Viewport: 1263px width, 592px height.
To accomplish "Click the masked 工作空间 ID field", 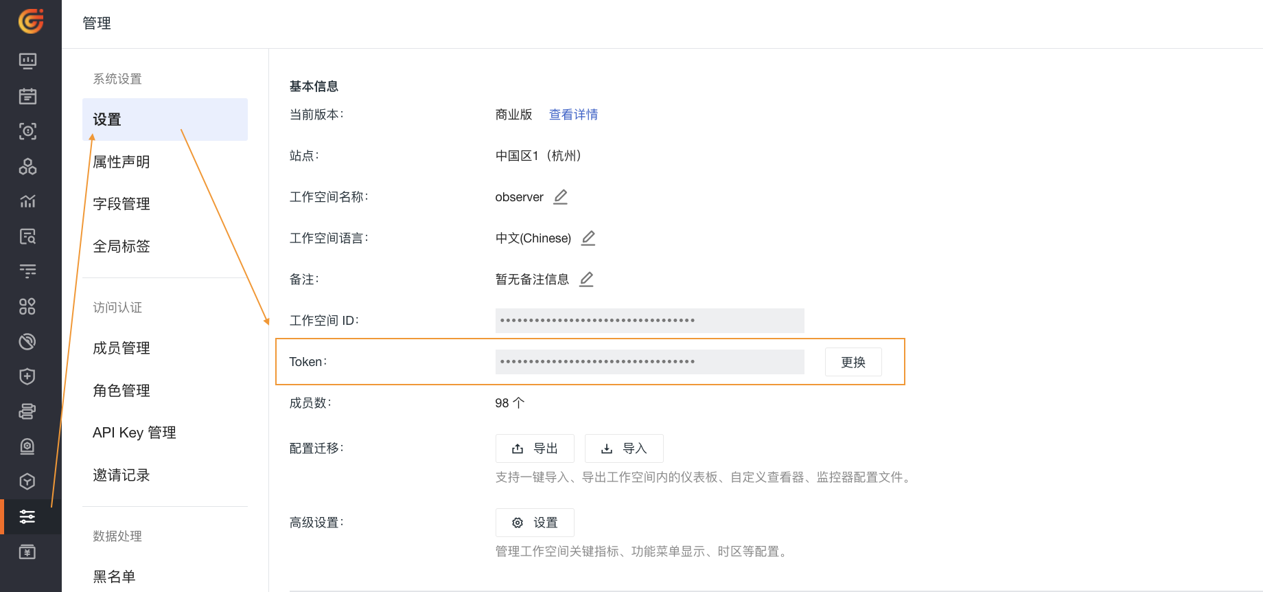I will (649, 321).
